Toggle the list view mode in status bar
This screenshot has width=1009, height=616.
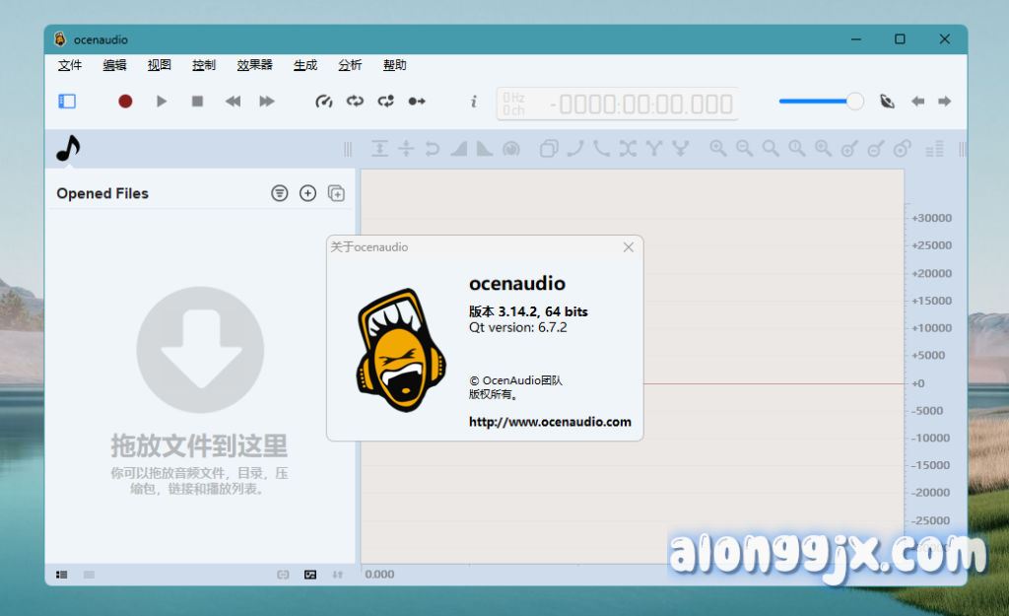tap(61, 574)
